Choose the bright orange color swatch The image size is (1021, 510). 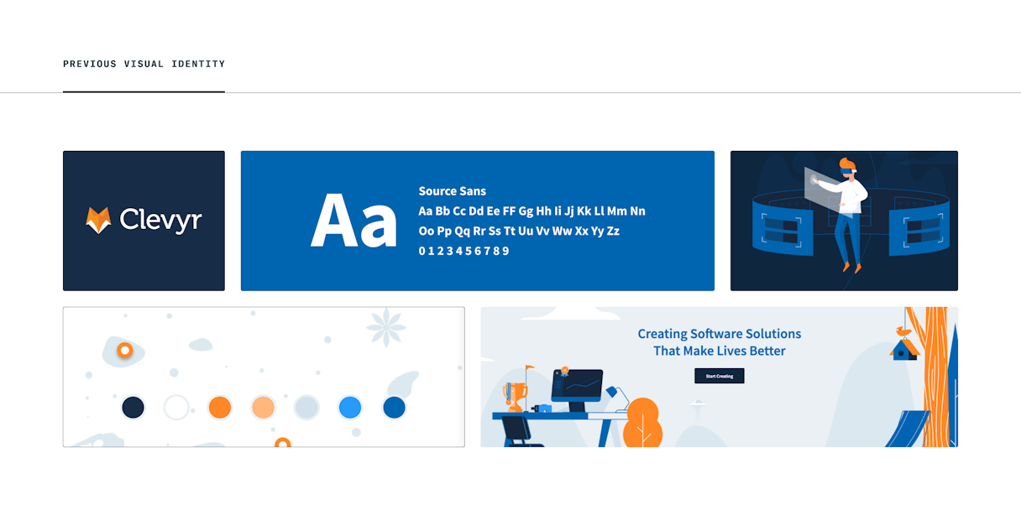point(220,408)
